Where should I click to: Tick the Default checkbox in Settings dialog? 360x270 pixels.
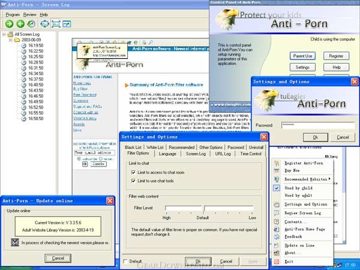click(x=125, y=261)
